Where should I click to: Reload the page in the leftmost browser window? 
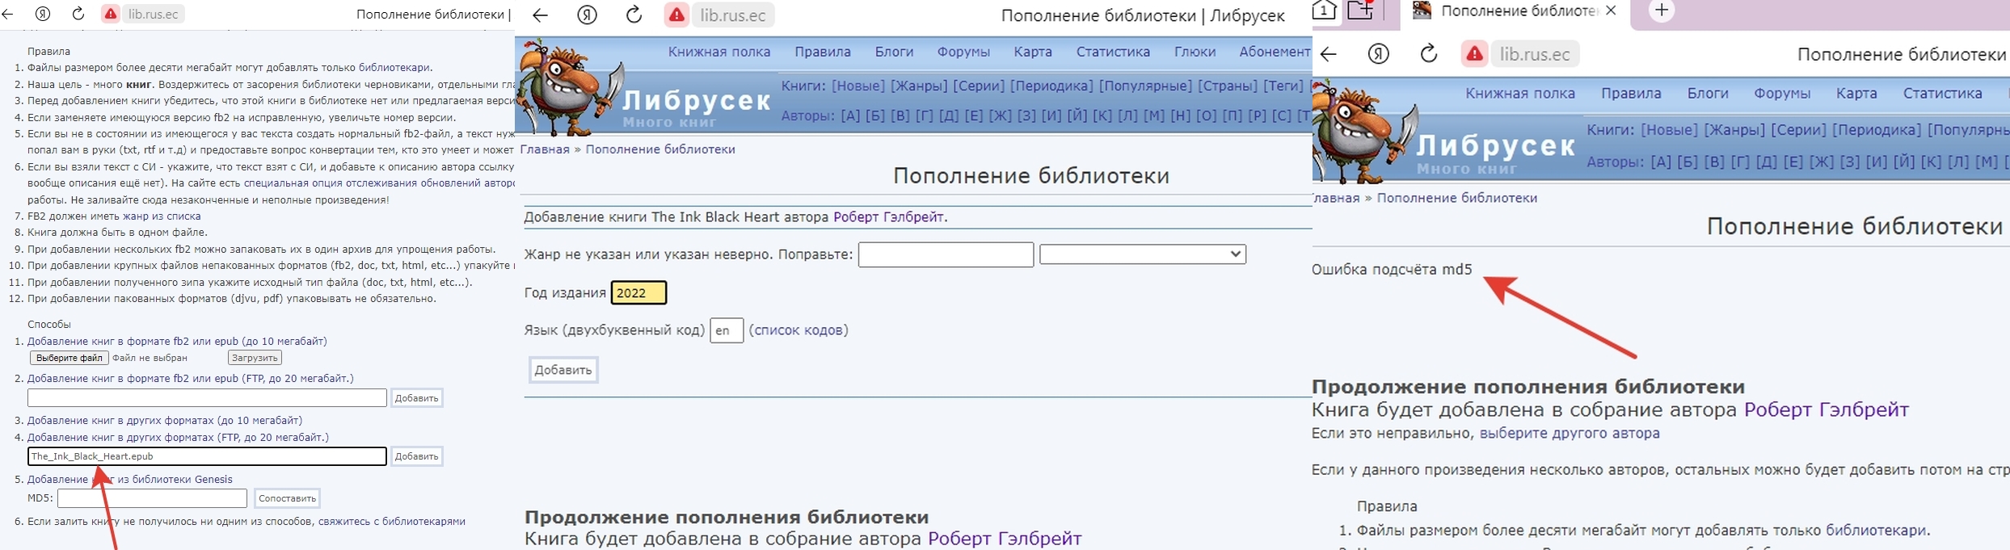(78, 14)
